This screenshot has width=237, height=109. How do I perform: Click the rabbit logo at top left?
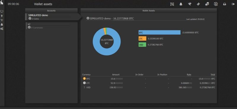point(2,2)
